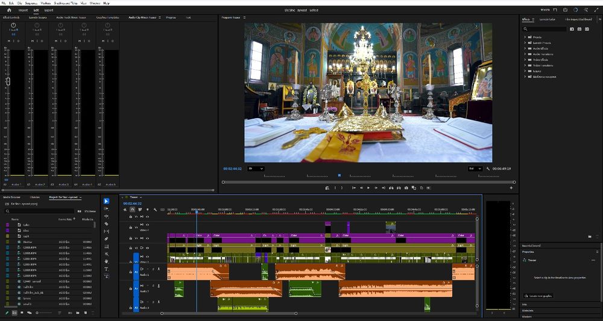Mute the first clip mixer channel
The width and height of the screenshot is (603, 321).
[x=9, y=41]
